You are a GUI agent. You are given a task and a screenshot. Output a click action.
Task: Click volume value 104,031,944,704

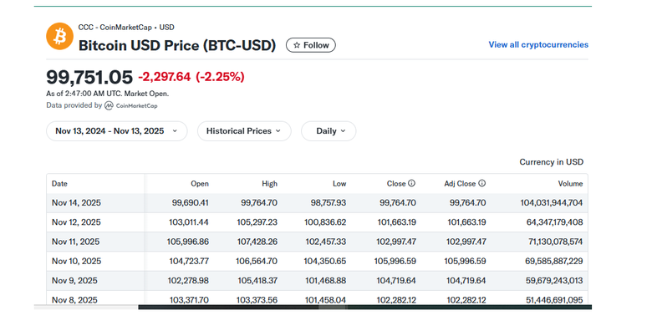click(552, 203)
